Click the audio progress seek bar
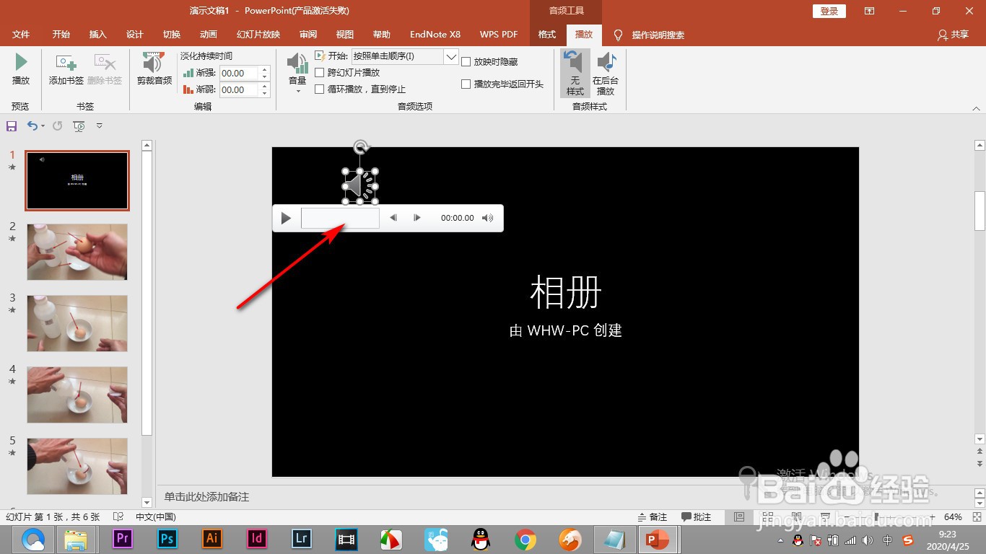The height and width of the screenshot is (554, 986). point(339,217)
